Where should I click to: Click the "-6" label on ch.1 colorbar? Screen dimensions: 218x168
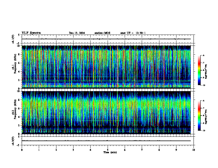(x=203, y=55)
